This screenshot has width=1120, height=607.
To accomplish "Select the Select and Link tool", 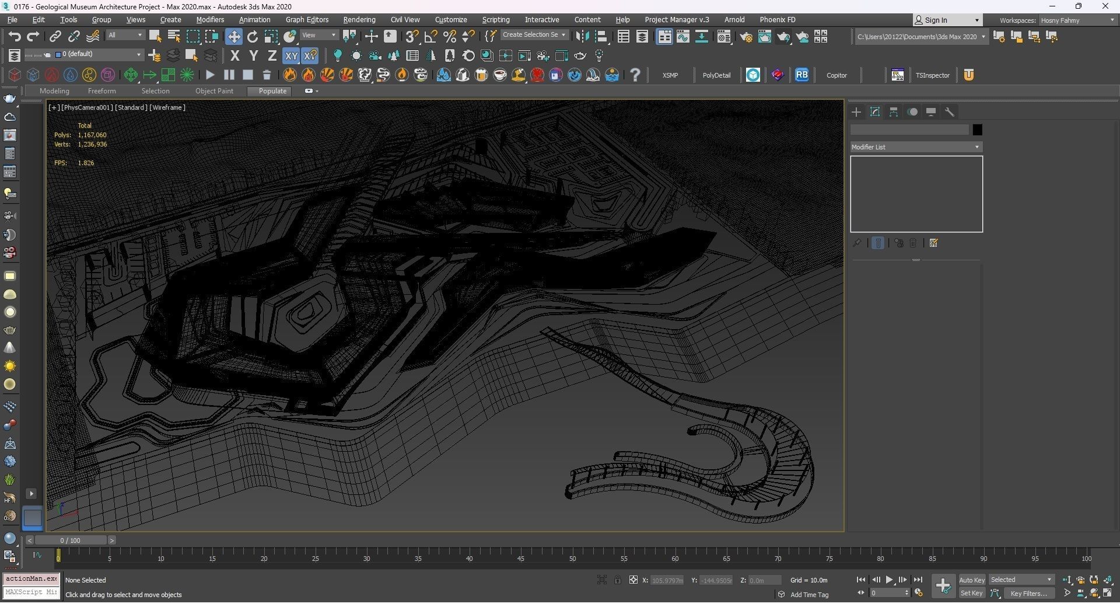I will click(55, 36).
